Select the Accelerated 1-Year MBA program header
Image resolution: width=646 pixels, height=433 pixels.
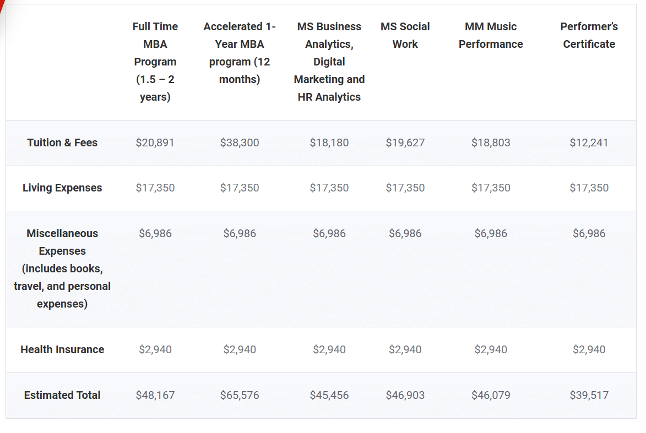240,53
